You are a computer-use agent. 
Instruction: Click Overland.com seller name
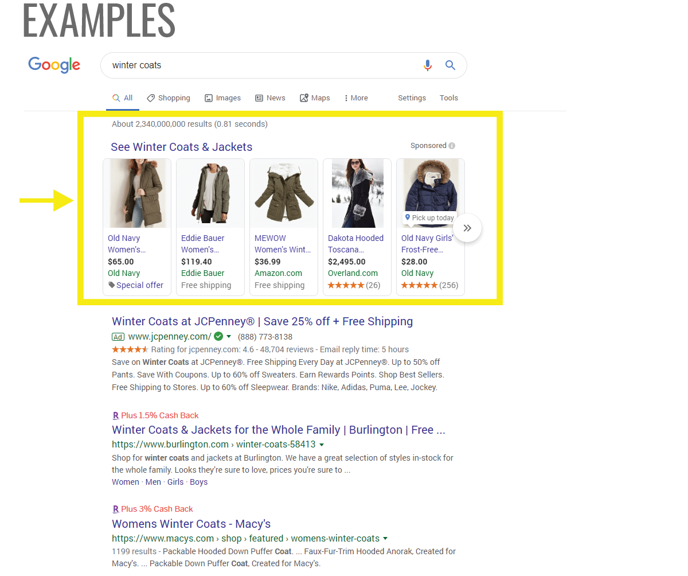click(x=353, y=273)
